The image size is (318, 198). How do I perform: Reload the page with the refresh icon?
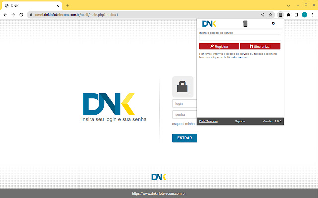pyautogui.click(x=21, y=15)
